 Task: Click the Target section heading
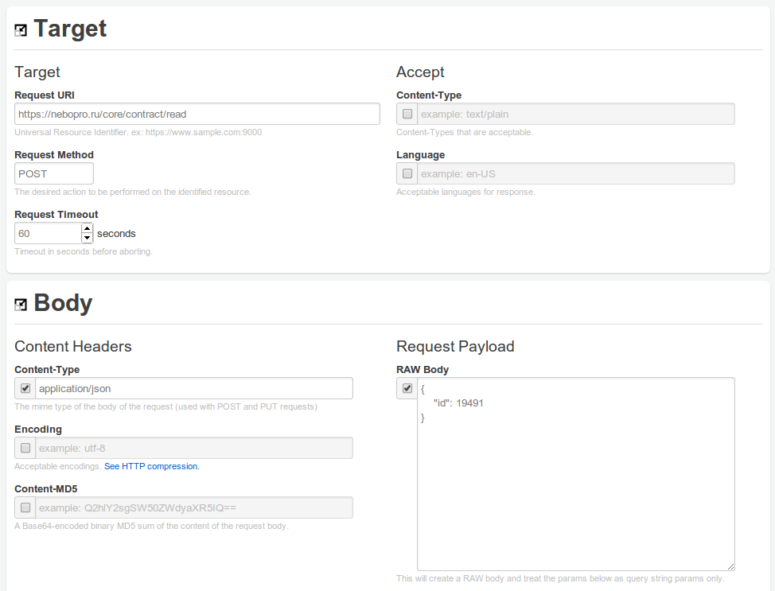(70, 29)
